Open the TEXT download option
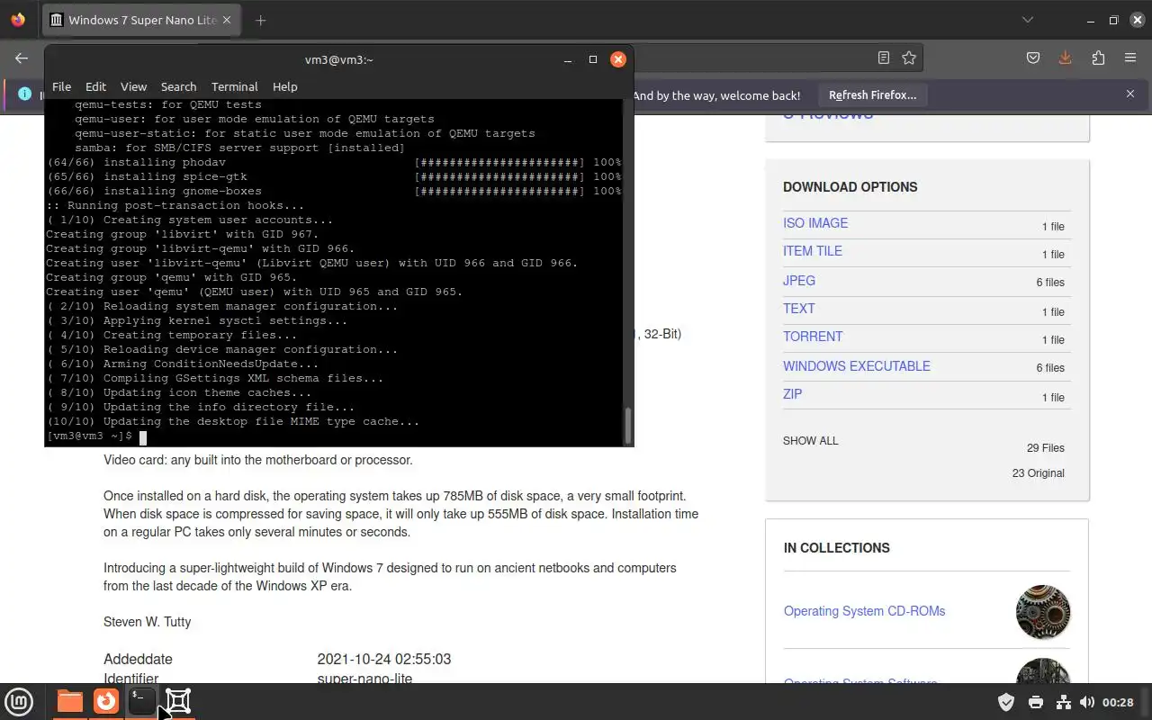The width and height of the screenshot is (1152, 720). pyautogui.click(x=799, y=309)
